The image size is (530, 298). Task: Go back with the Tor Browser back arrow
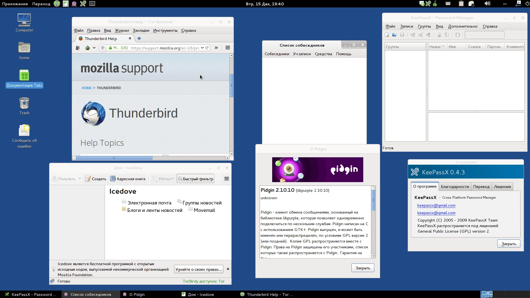[x=103, y=48]
